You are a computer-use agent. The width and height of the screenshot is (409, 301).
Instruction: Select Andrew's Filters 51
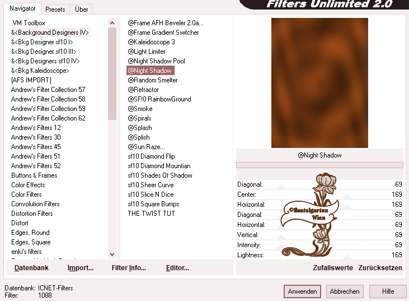tap(36, 156)
